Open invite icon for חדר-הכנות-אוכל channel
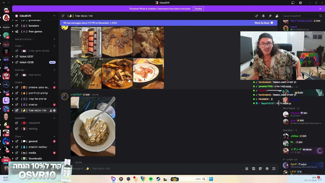 coord(51,111)
